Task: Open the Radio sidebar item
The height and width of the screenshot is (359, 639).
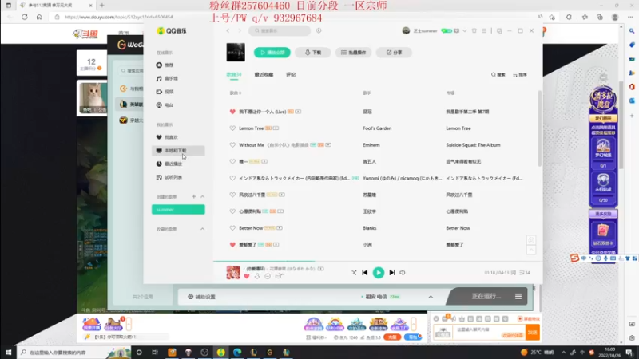Action: point(178,105)
